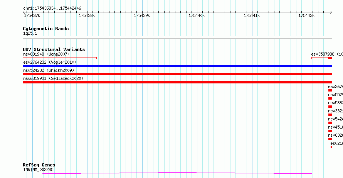Select the red block under nsv4518 label
Image resolution: width=343 pixels, height=178 pixels.
point(330,131)
